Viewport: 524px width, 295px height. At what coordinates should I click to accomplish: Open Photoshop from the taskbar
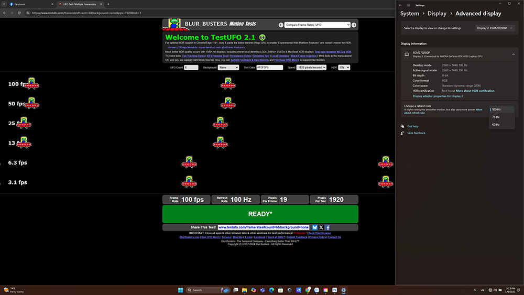coord(334,290)
